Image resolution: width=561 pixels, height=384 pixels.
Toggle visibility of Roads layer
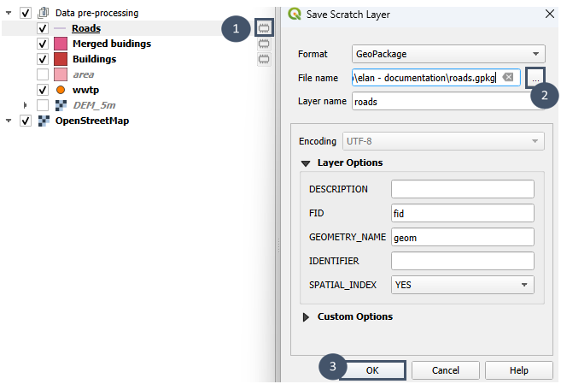coord(43,28)
